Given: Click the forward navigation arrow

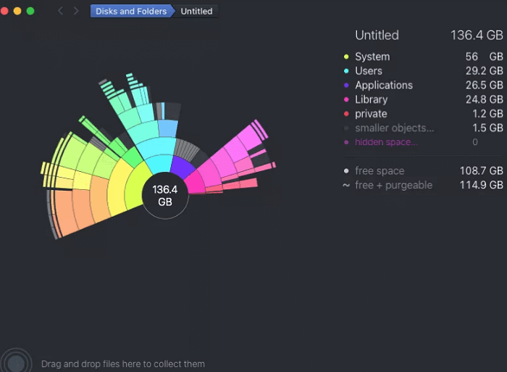Looking at the screenshot, I should (x=76, y=11).
